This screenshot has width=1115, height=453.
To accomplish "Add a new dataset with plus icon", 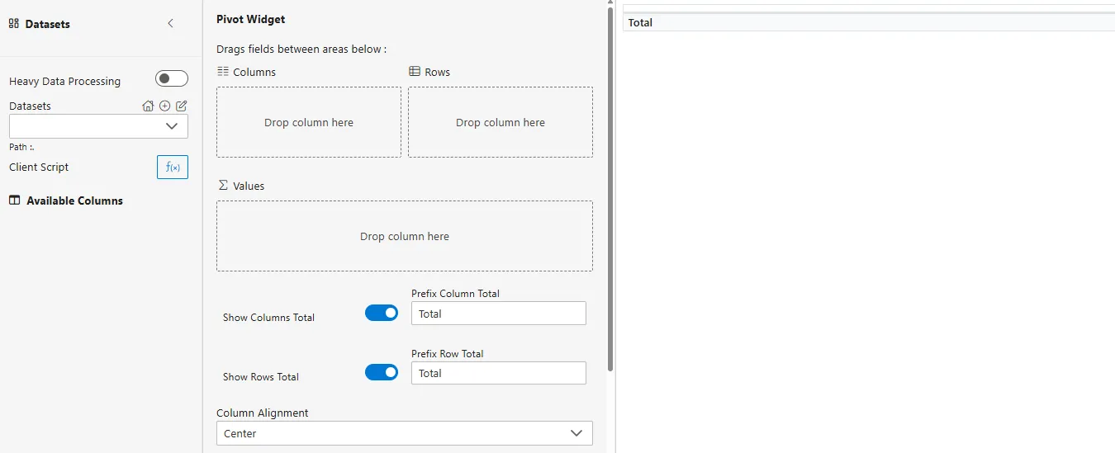I will point(164,106).
